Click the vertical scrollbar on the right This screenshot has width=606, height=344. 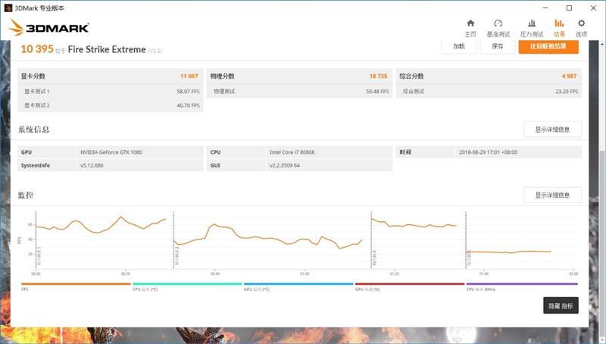tap(601, 189)
